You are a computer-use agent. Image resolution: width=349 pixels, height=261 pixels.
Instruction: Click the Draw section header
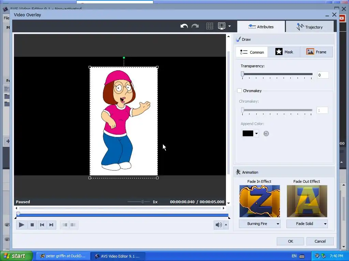284,39
